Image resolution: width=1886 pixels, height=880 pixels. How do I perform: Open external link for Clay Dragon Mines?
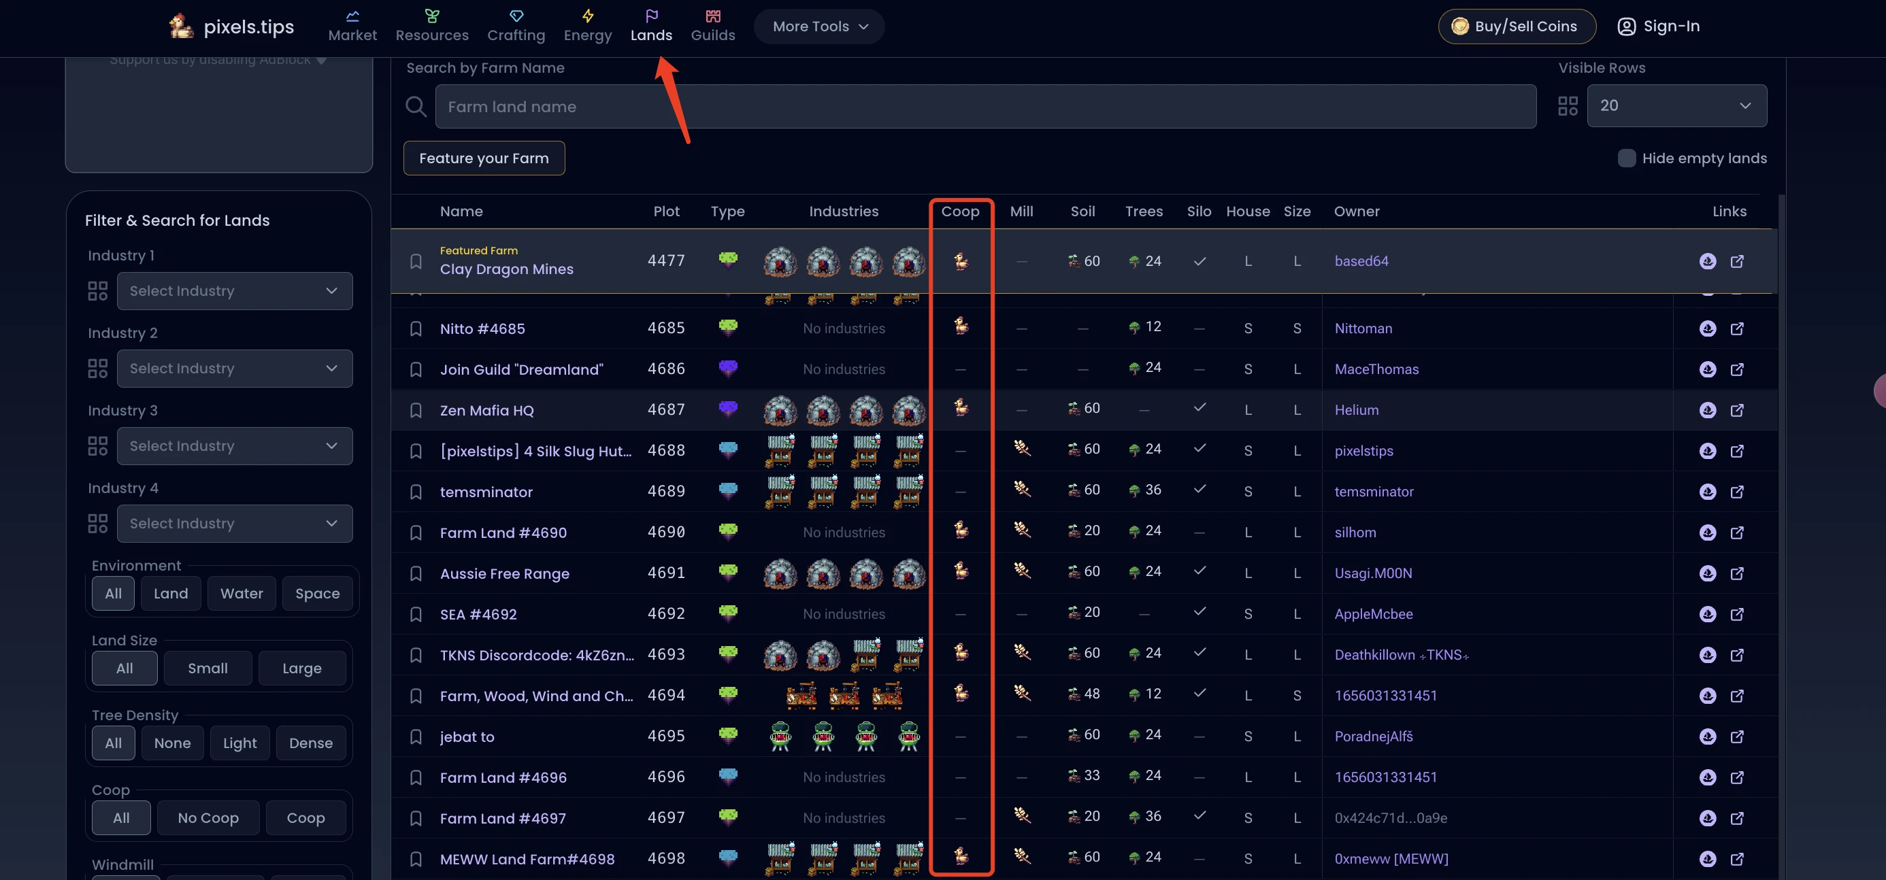pos(1736,261)
